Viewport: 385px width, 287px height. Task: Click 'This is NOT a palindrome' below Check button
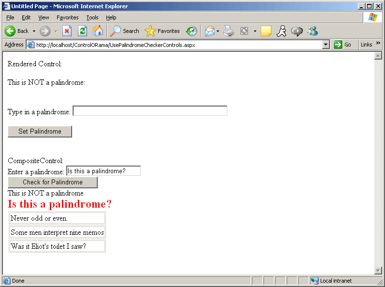tap(45, 193)
